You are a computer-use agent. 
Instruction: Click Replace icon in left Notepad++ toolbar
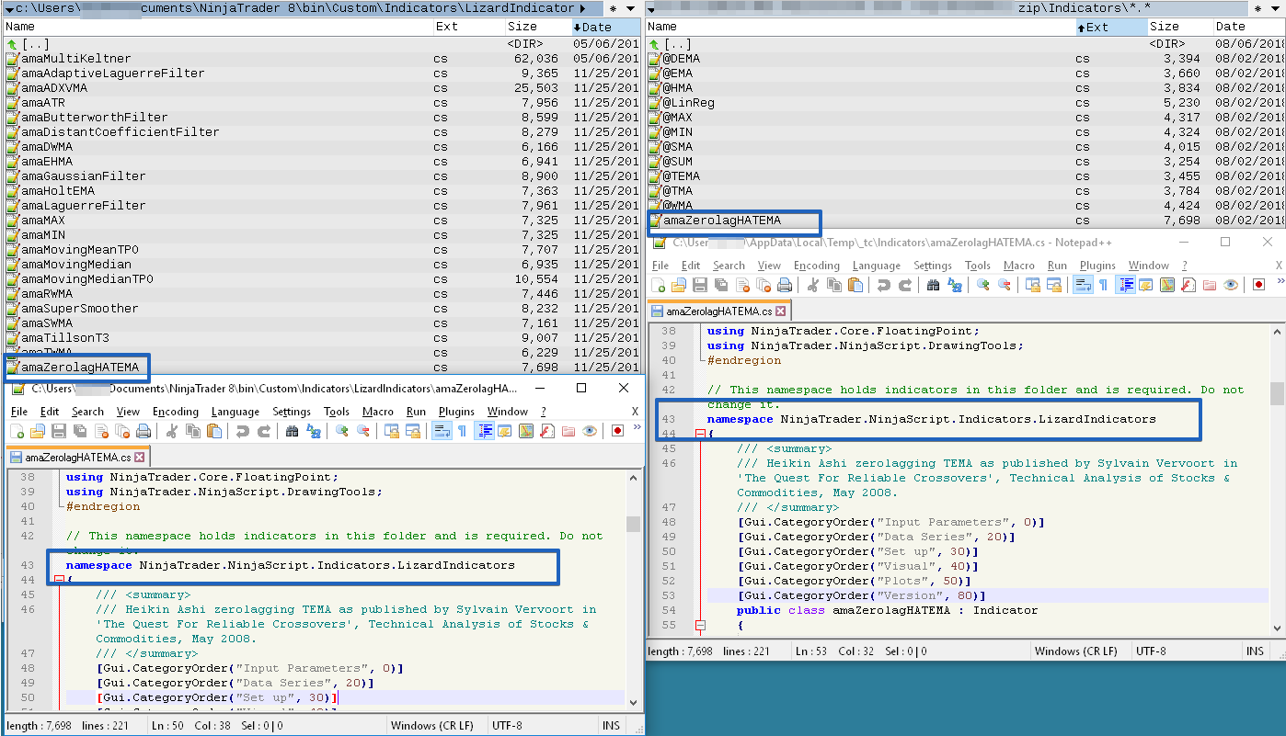coord(314,431)
